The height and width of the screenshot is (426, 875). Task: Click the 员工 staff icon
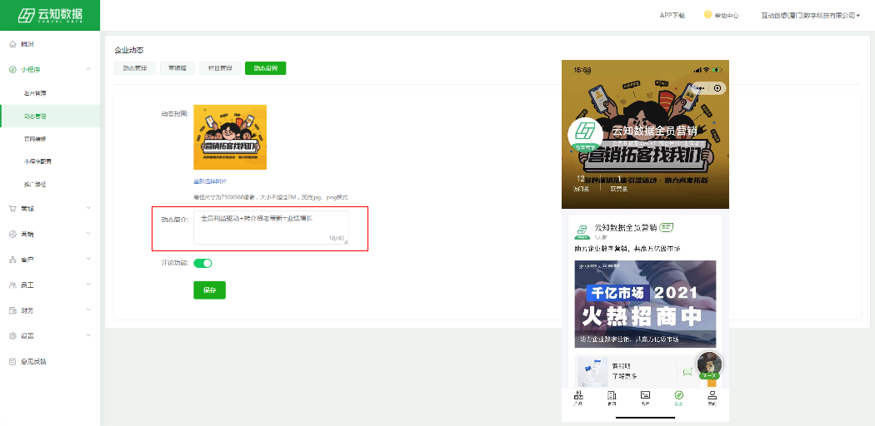(x=12, y=285)
